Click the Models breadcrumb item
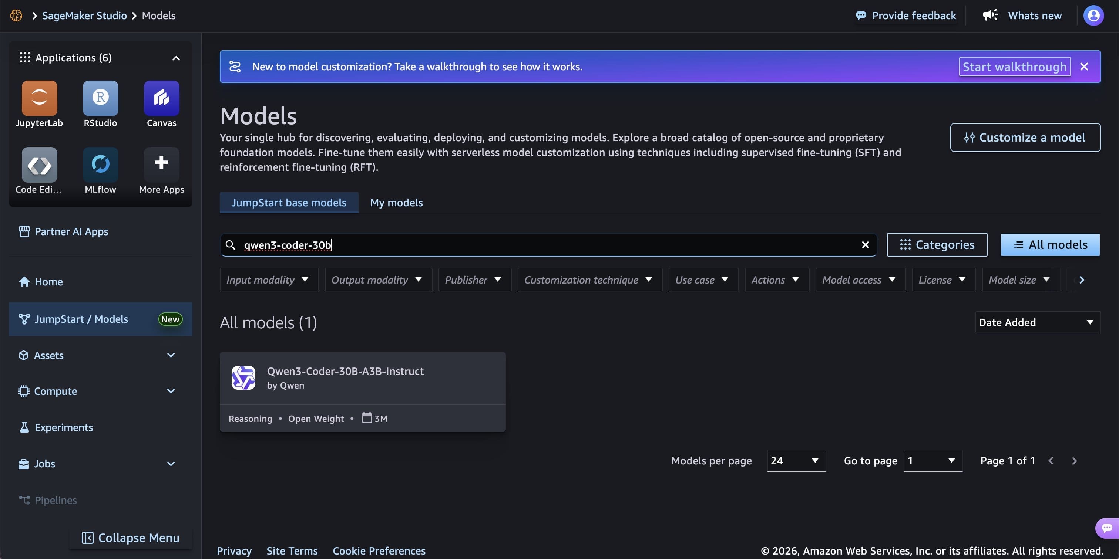The width and height of the screenshot is (1119, 559). [158, 16]
